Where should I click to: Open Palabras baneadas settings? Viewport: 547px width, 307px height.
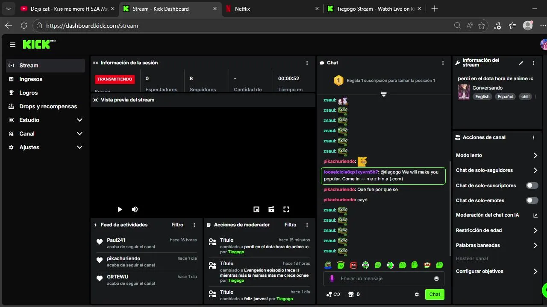[497, 245]
